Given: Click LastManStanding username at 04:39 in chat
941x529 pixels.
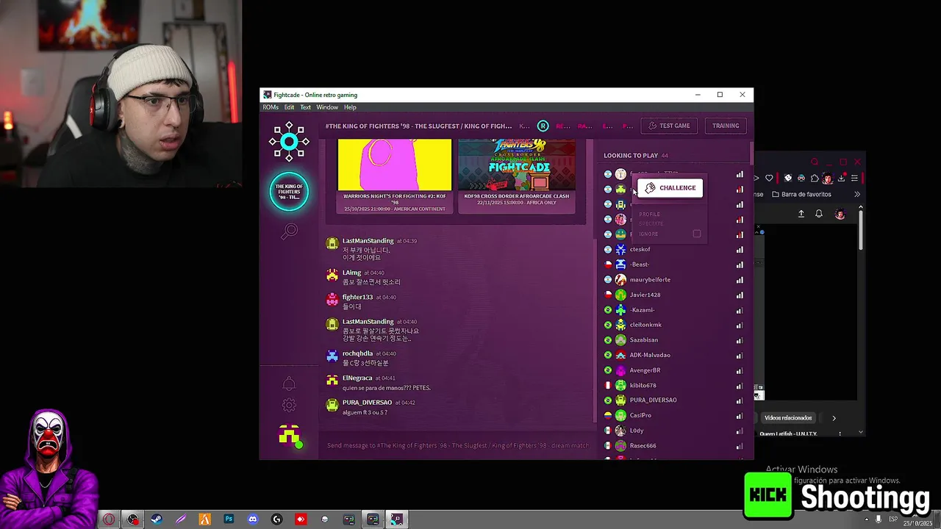Looking at the screenshot, I should click(368, 241).
